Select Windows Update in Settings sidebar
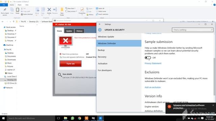The height and width of the screenshot is (121, 216). click(119, 37)
